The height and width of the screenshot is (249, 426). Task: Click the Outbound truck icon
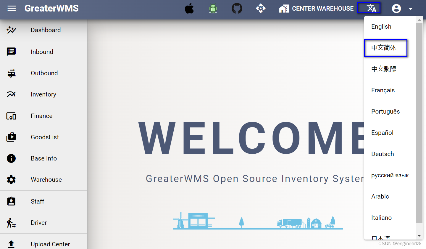(x=11, y=73)
